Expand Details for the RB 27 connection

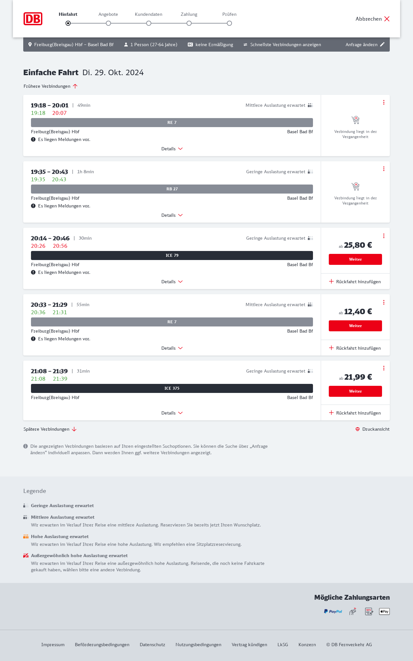coord(172,215)
